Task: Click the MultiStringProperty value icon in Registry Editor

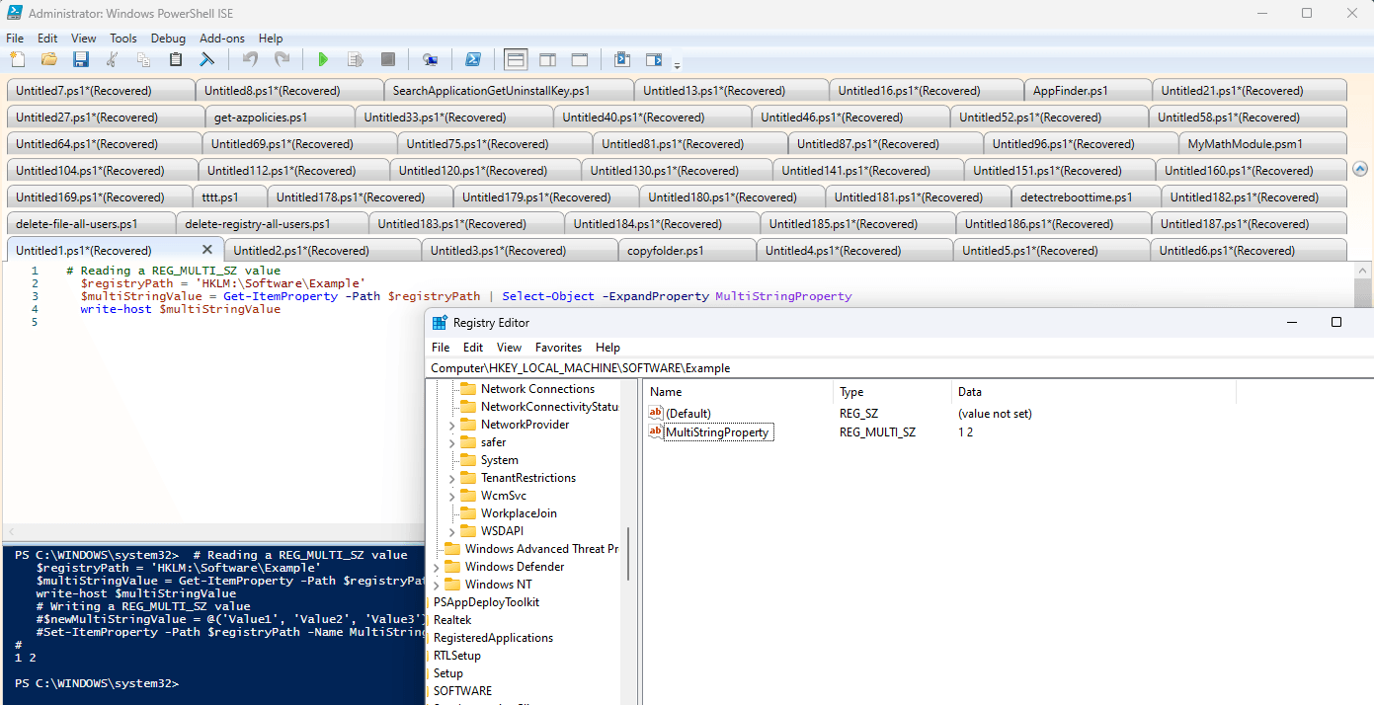Action: (x=655, y=431)
